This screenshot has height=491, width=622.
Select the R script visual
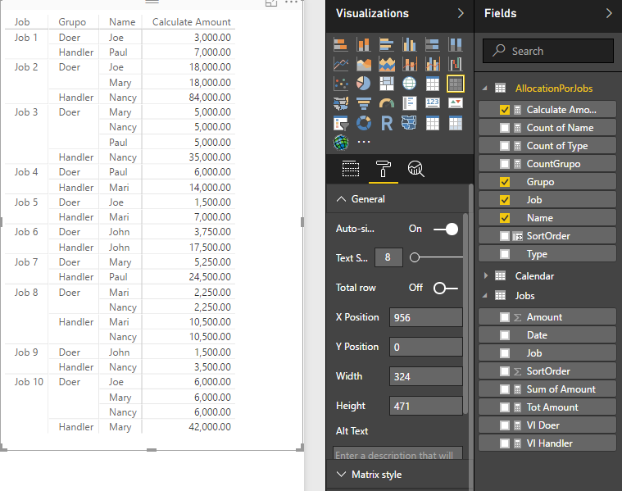(386, 124)
